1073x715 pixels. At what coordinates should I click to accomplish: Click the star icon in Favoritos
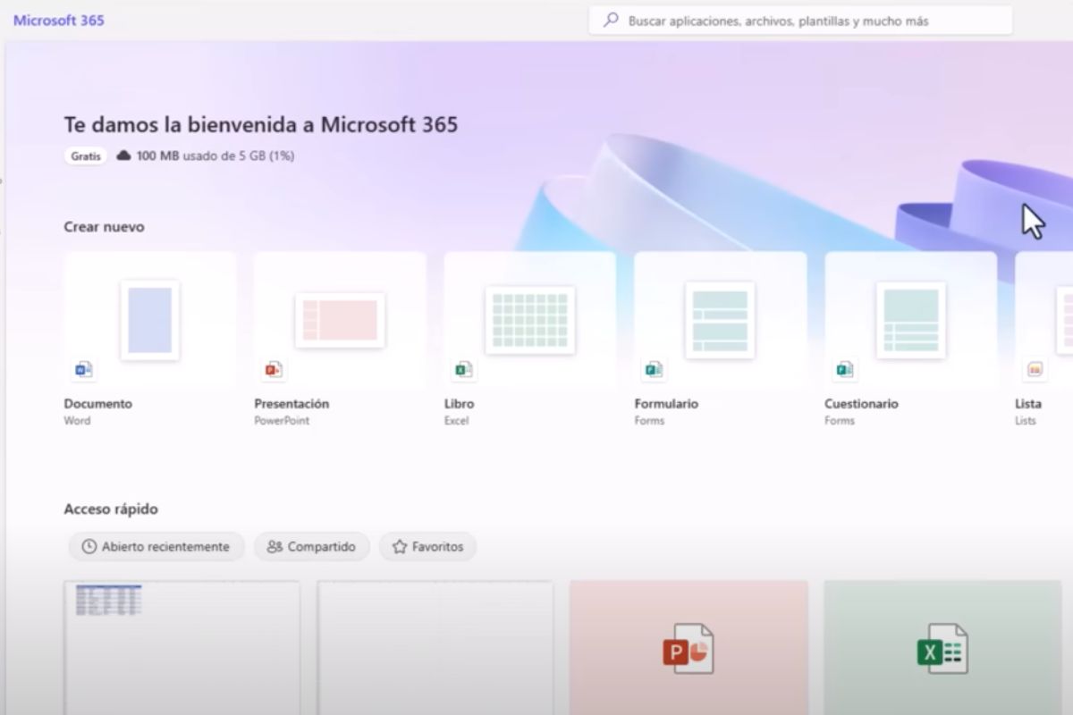pyautogui.click(x=400, y=546)
